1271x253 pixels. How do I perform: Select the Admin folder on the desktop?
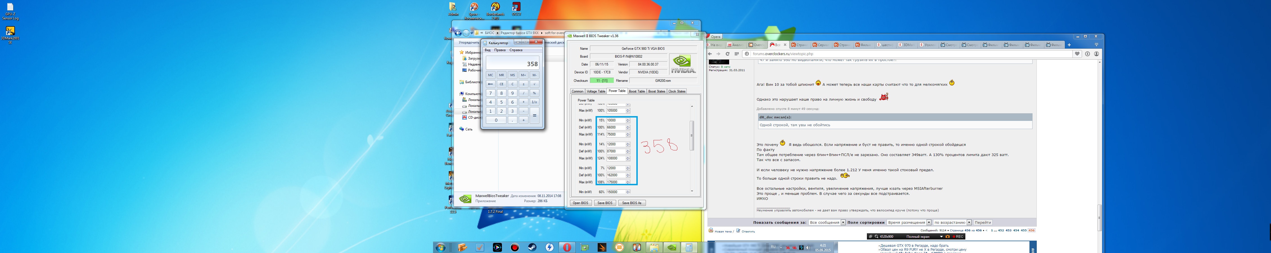coord(453,9)
